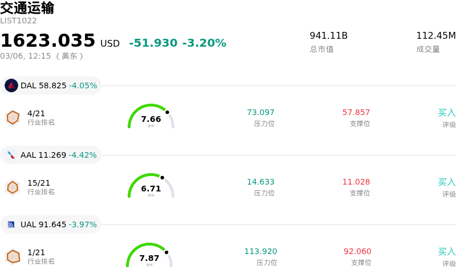
Task: Open the AAL 11.269 stock chip
Action: (51, 155)
